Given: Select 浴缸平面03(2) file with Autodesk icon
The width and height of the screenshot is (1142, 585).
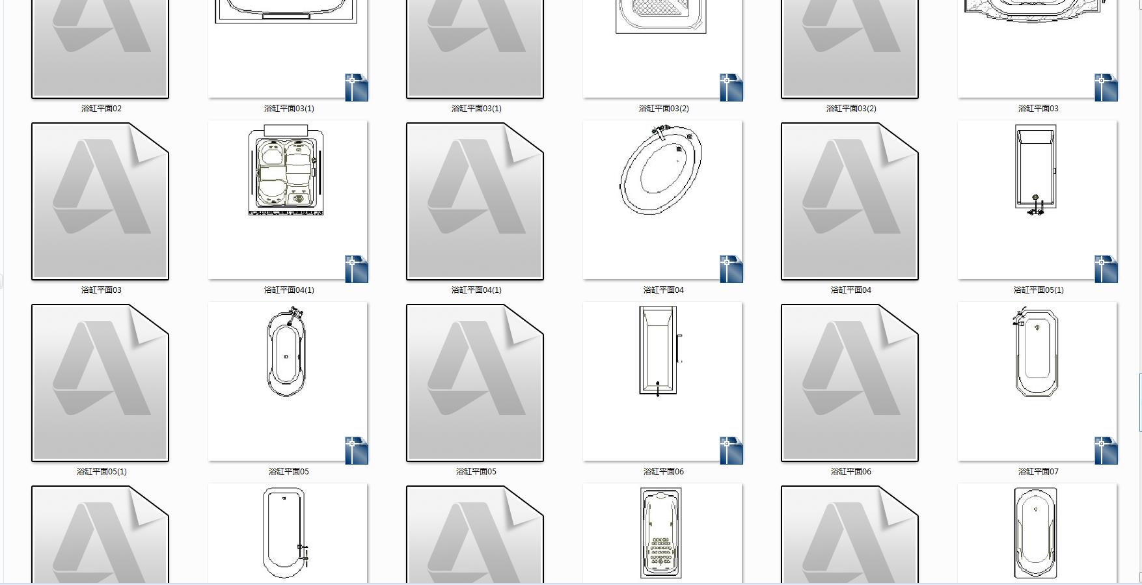Looking at the screenshot, I should point(850,49).
